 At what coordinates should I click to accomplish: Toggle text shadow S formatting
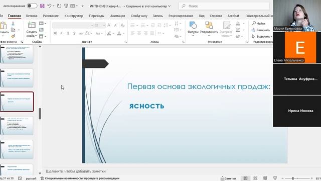pos(74,33)
